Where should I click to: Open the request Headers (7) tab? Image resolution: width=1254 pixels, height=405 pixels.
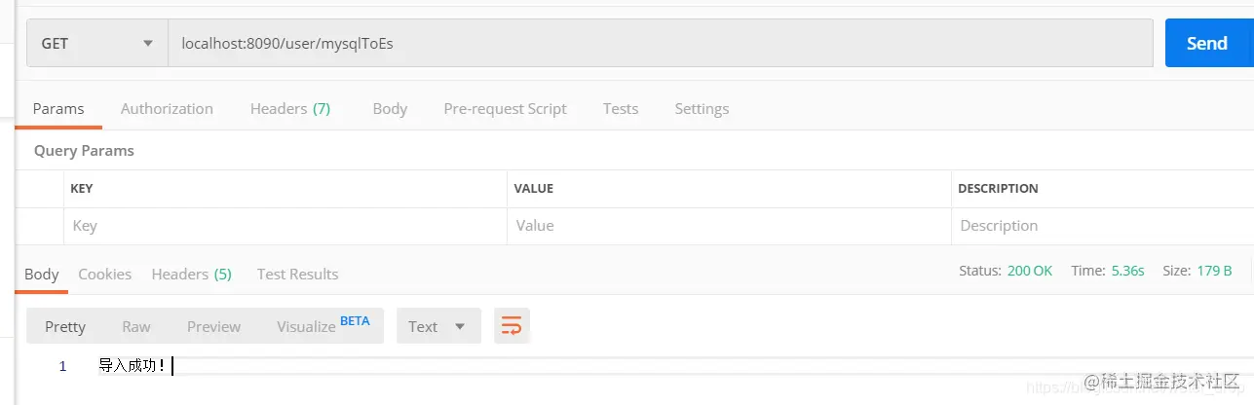[x=290, y=109]
